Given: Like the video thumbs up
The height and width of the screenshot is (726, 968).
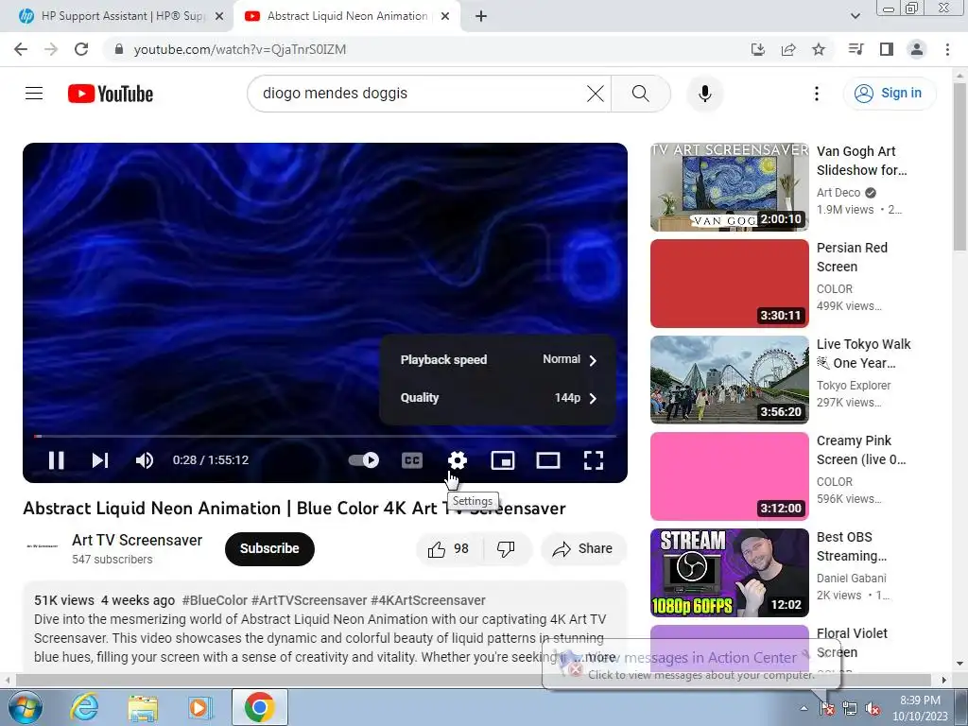Looking at the screenshot, I should tap(449, 549).
